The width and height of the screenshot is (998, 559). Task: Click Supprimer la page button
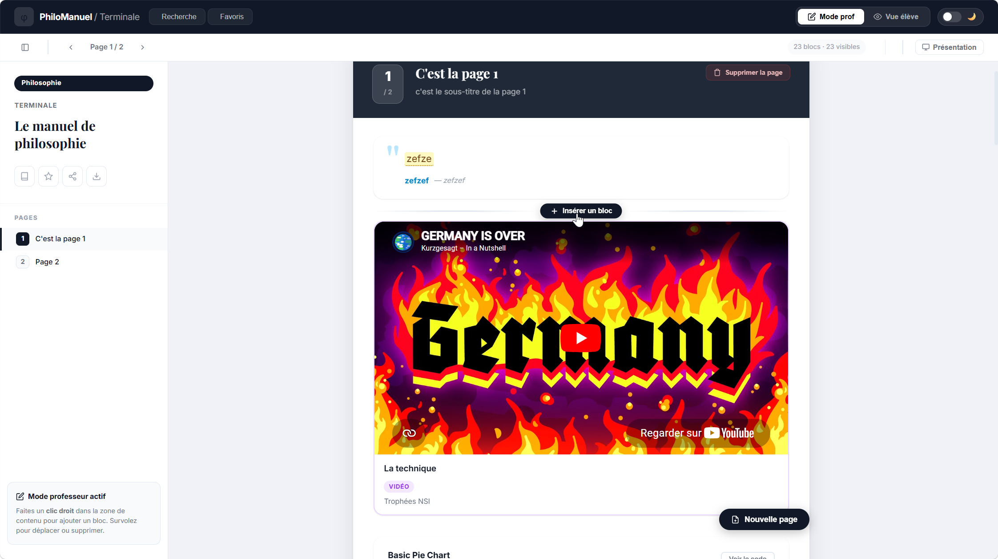[748, 73]
